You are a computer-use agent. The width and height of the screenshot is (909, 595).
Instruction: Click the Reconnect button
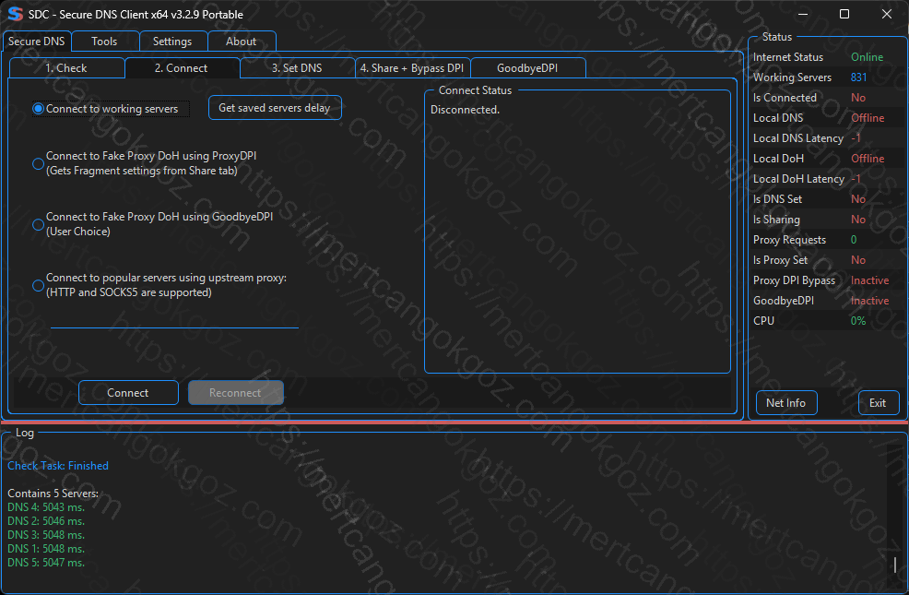[x=235, y=393]
